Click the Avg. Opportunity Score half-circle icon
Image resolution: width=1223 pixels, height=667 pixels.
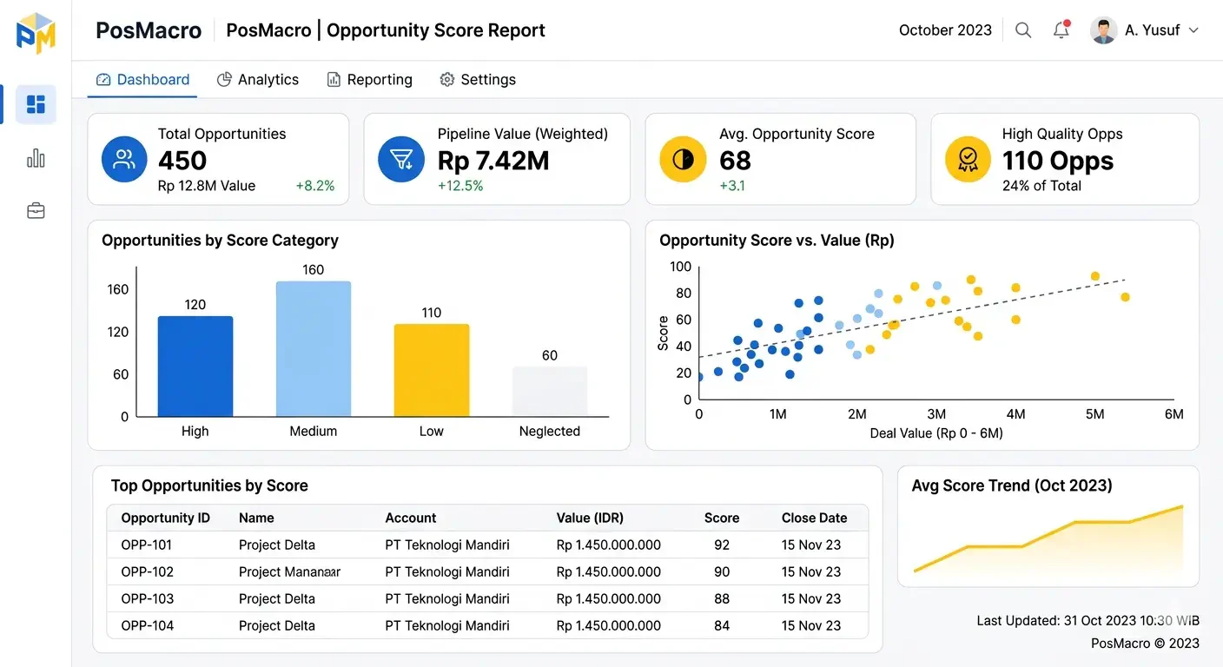tap(683, 160)
